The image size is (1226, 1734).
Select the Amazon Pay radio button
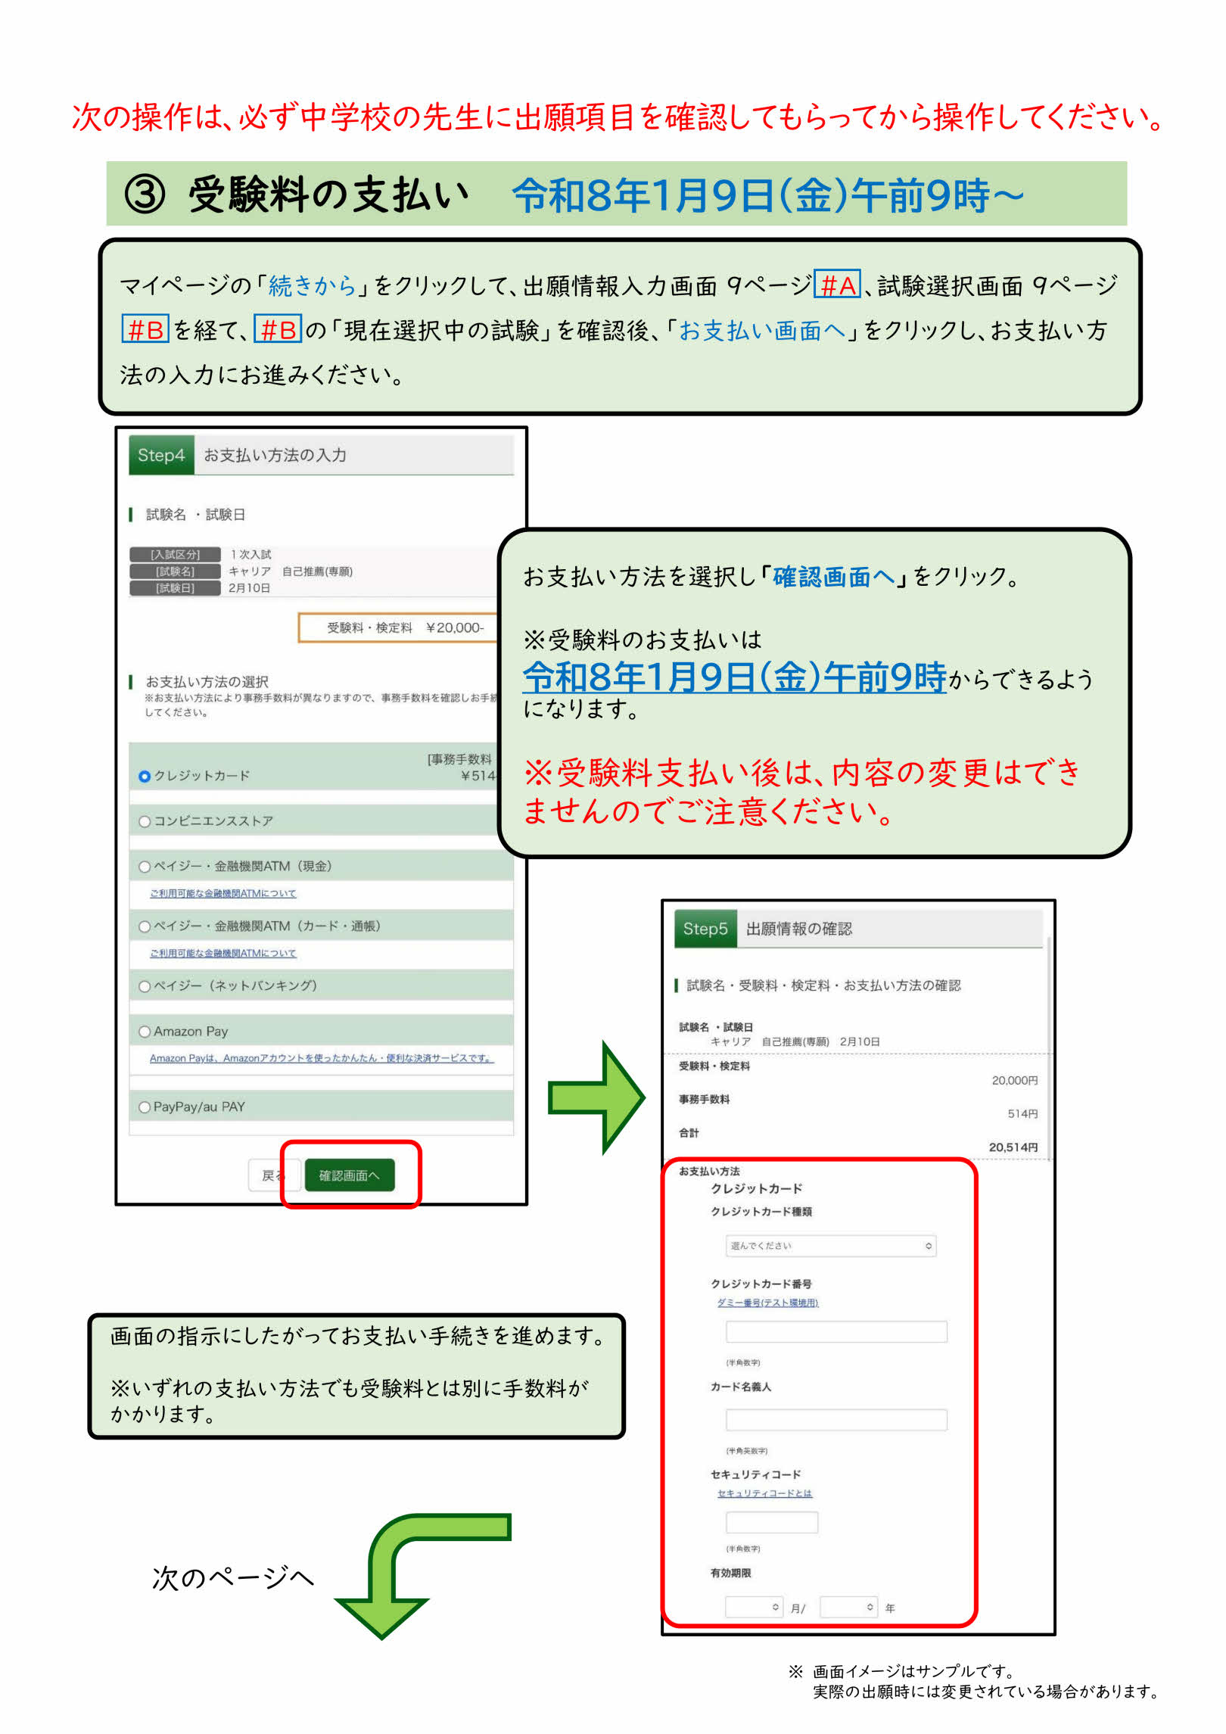[x=145, y=1032]
